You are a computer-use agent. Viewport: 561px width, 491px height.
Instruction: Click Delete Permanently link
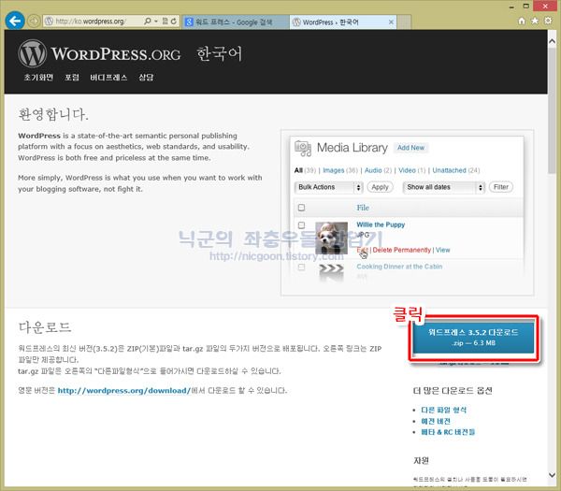(401, 250)
